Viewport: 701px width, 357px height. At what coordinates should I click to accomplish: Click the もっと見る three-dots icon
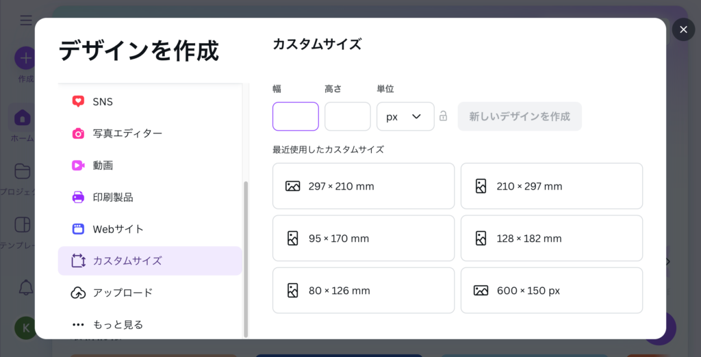pyautogui.click(x=78, y=324)
